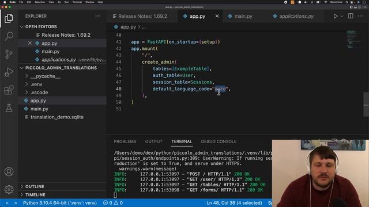The height and width of the screenshot is (207, 369).
Task: Open the Terminal menu in menu bar
Action: (77, 2)
